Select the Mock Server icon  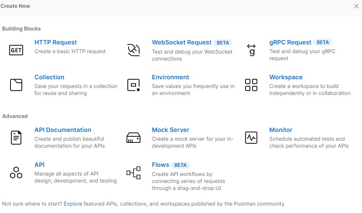tap(133, 138)
